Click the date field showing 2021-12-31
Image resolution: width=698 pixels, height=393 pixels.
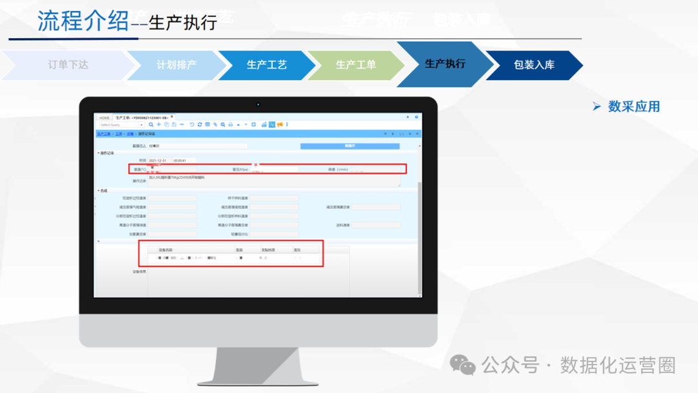pyautogui.click(x=160, y=160)
